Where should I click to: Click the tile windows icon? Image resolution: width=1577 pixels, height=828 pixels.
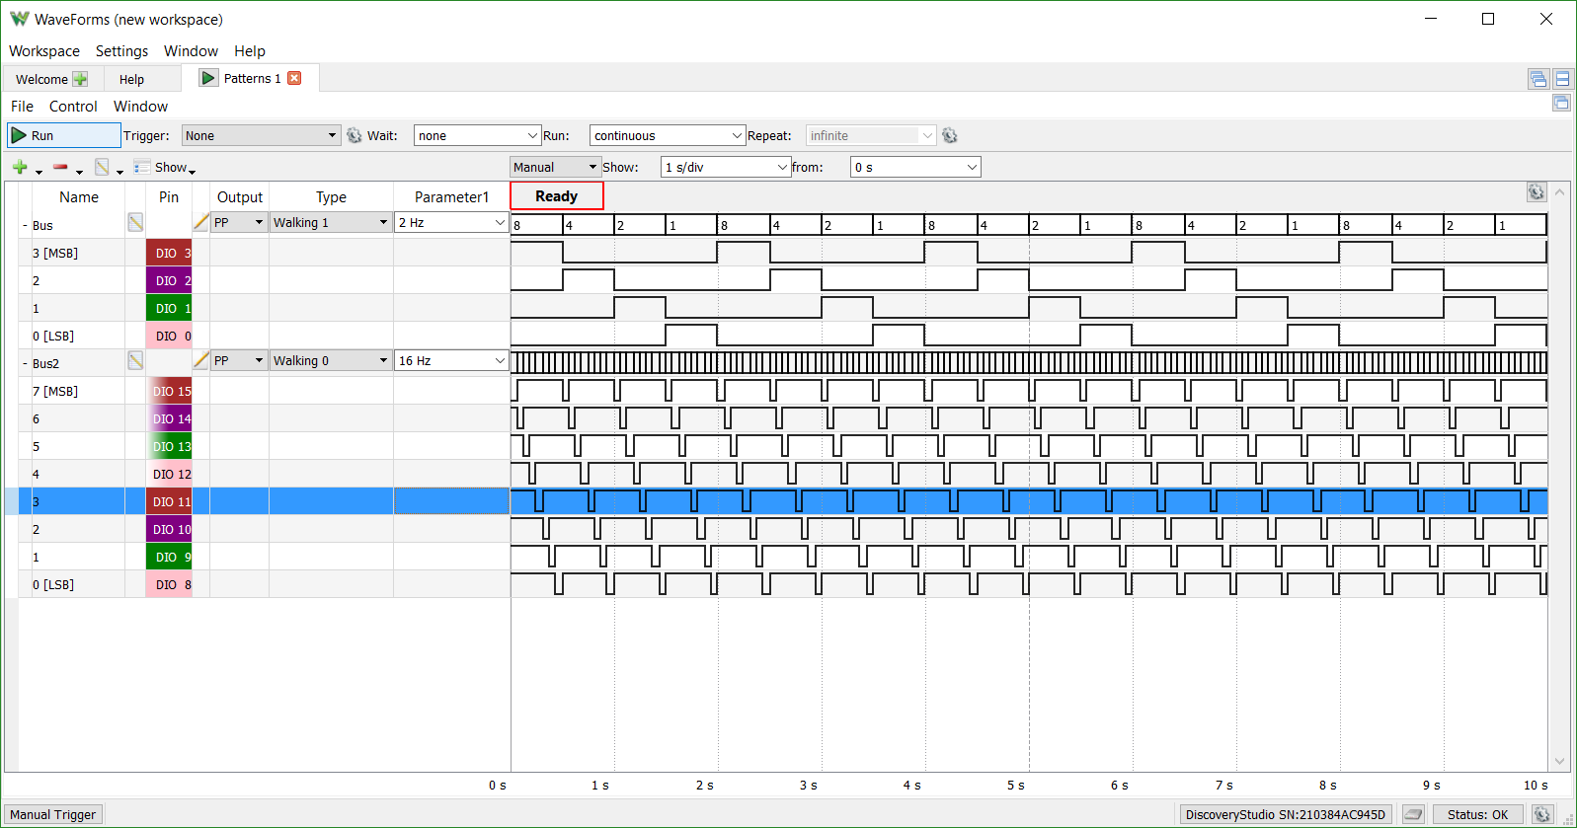click(x=1562, y=79)
